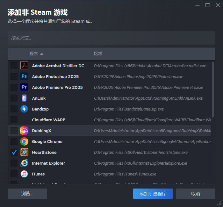223x207 pixels.
Task: Select the Adobe Photoshop 2025 name
Action: 55,77
